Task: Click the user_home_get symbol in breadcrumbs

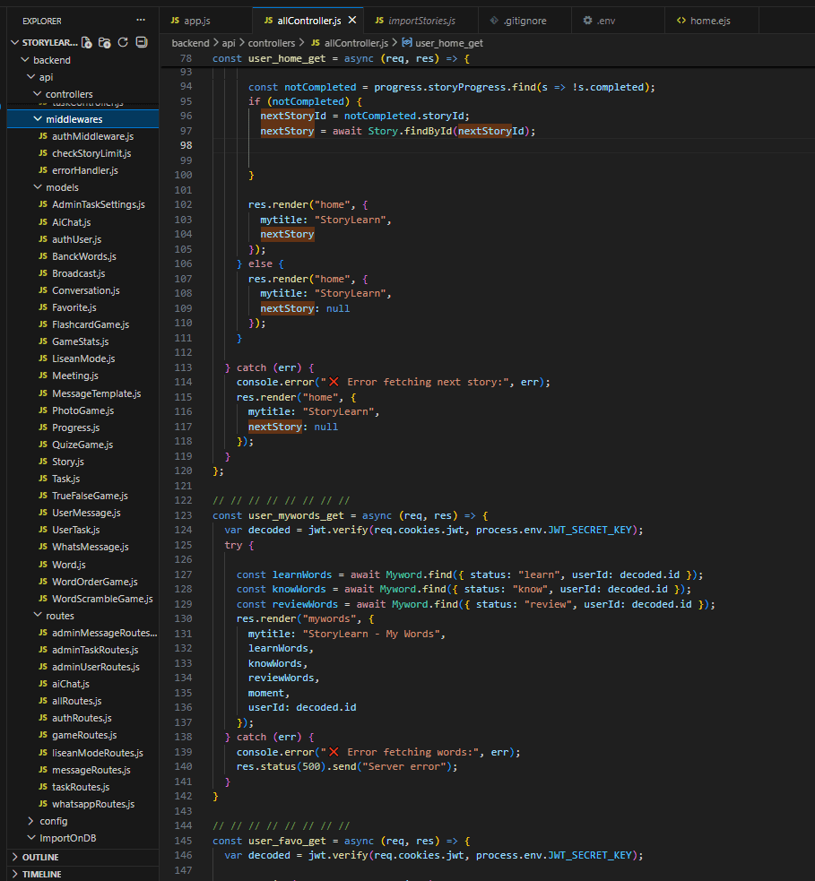Action: coord(446,43)
